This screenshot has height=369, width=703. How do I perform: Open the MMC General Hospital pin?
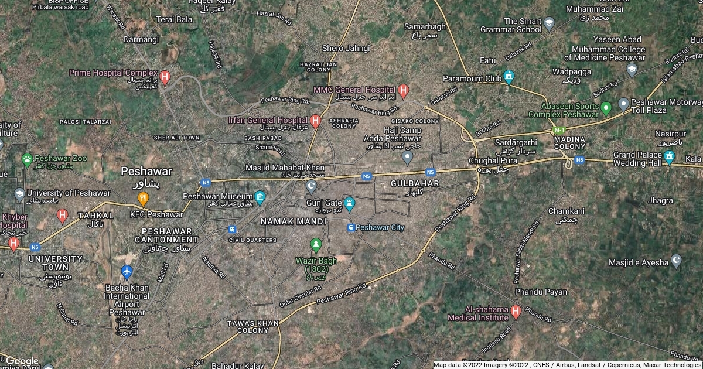[403, 91]
